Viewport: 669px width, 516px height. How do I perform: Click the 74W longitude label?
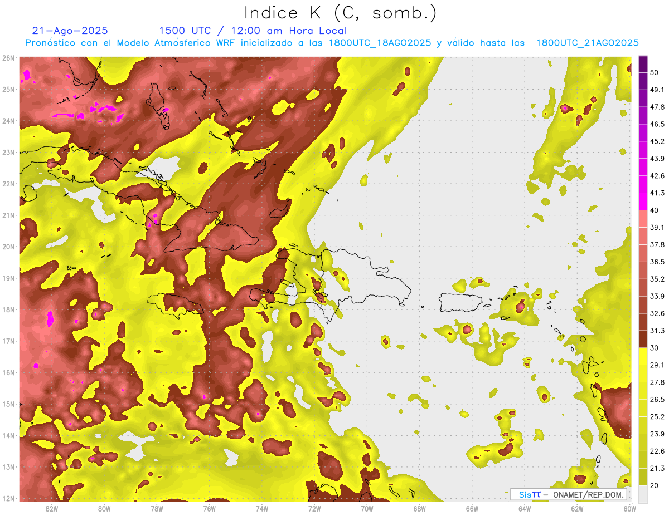tap(261, 509)
